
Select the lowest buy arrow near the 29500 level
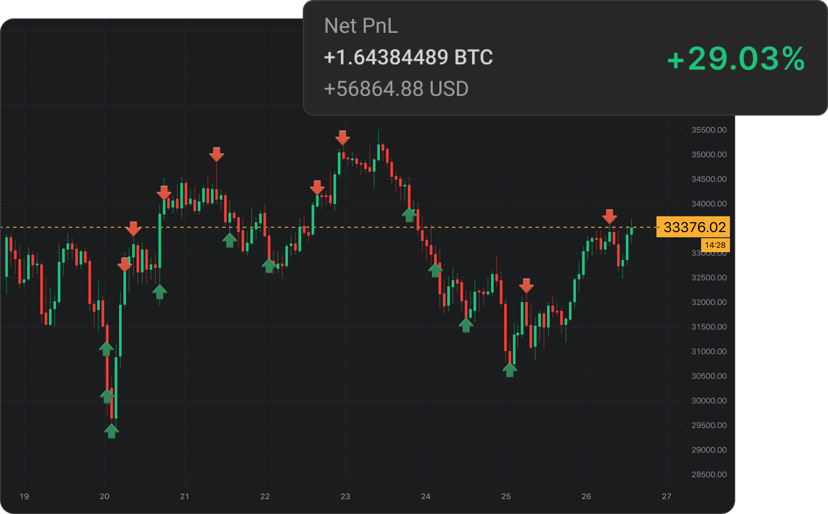tap(112, 431)
